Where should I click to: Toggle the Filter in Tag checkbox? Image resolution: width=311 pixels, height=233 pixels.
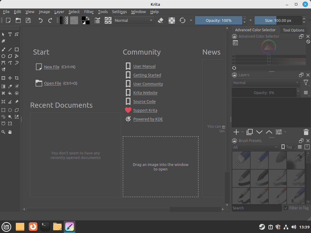click(285, 208)
